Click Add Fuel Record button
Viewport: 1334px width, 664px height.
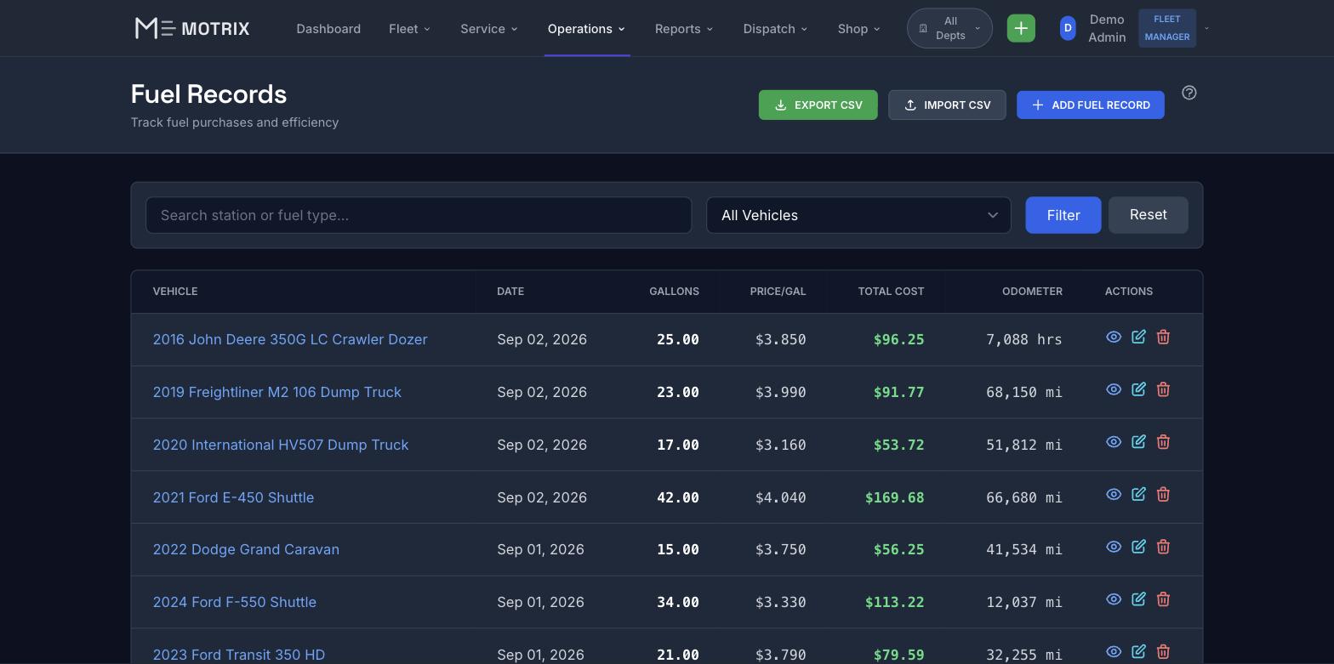1091,105
